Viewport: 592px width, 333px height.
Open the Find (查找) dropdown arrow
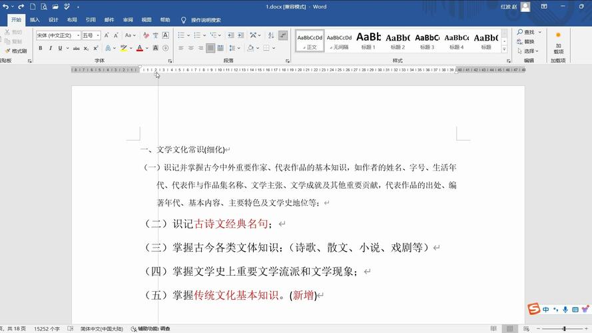tap(540, 32)
